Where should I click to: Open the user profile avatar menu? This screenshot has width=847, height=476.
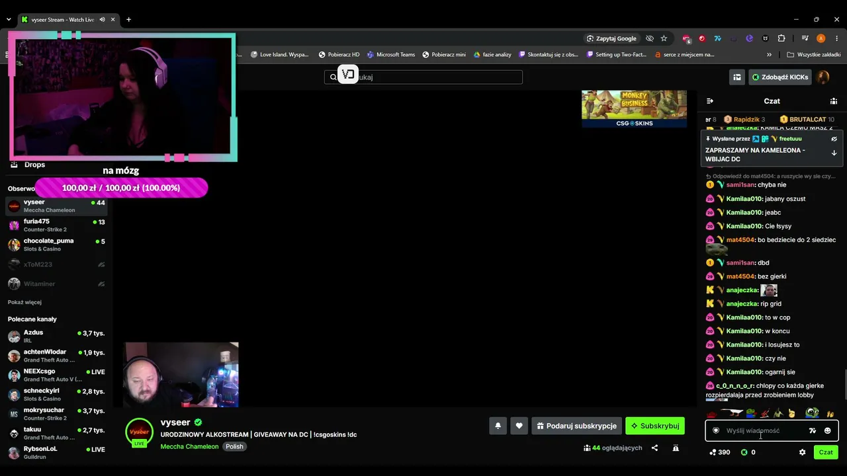click(x=823, y=77)
